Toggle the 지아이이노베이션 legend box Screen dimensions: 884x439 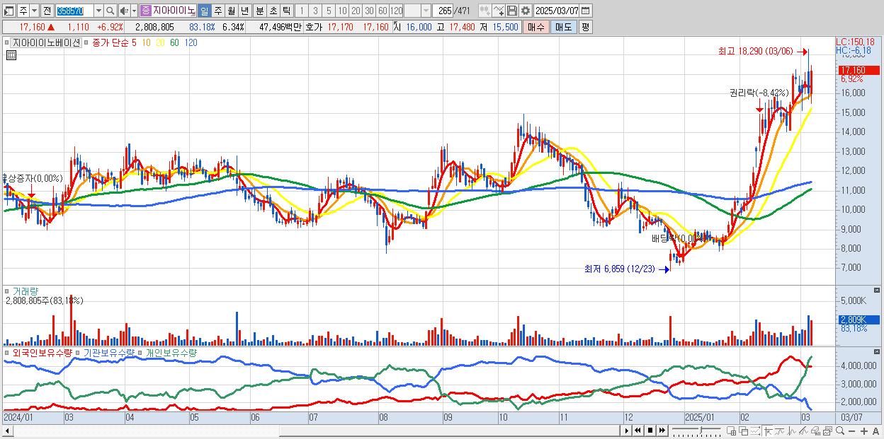coord(46,42)
